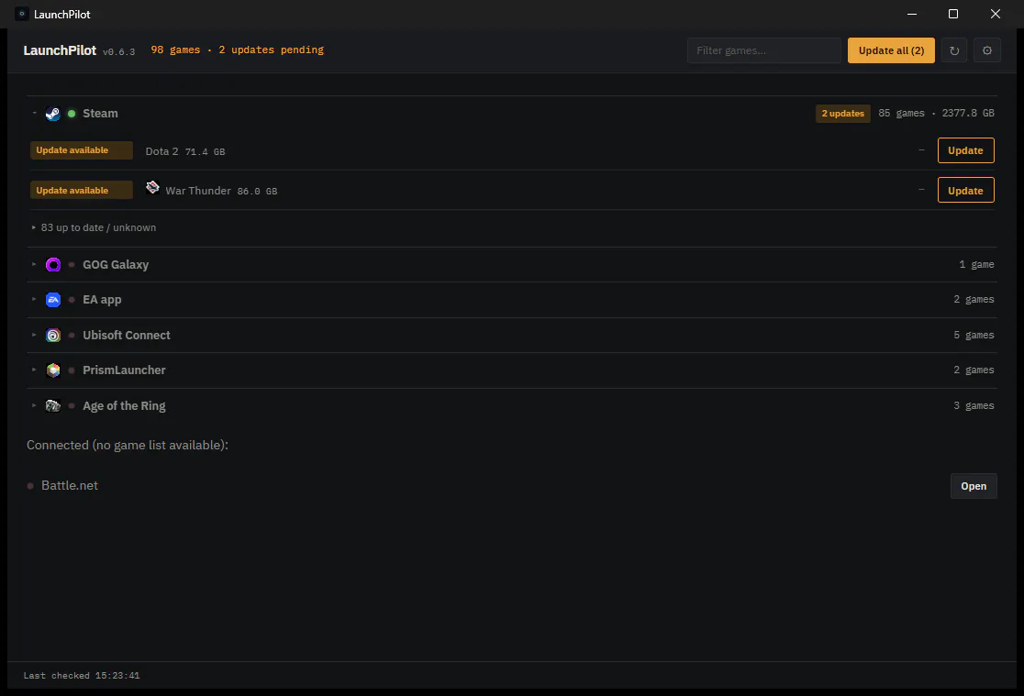Minimize the LaunchPilot window

coord(912,14)
